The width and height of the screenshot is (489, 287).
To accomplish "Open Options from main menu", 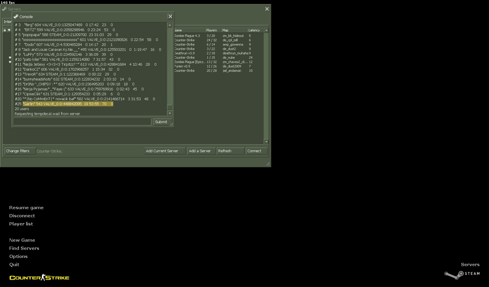I will [18, 256].
